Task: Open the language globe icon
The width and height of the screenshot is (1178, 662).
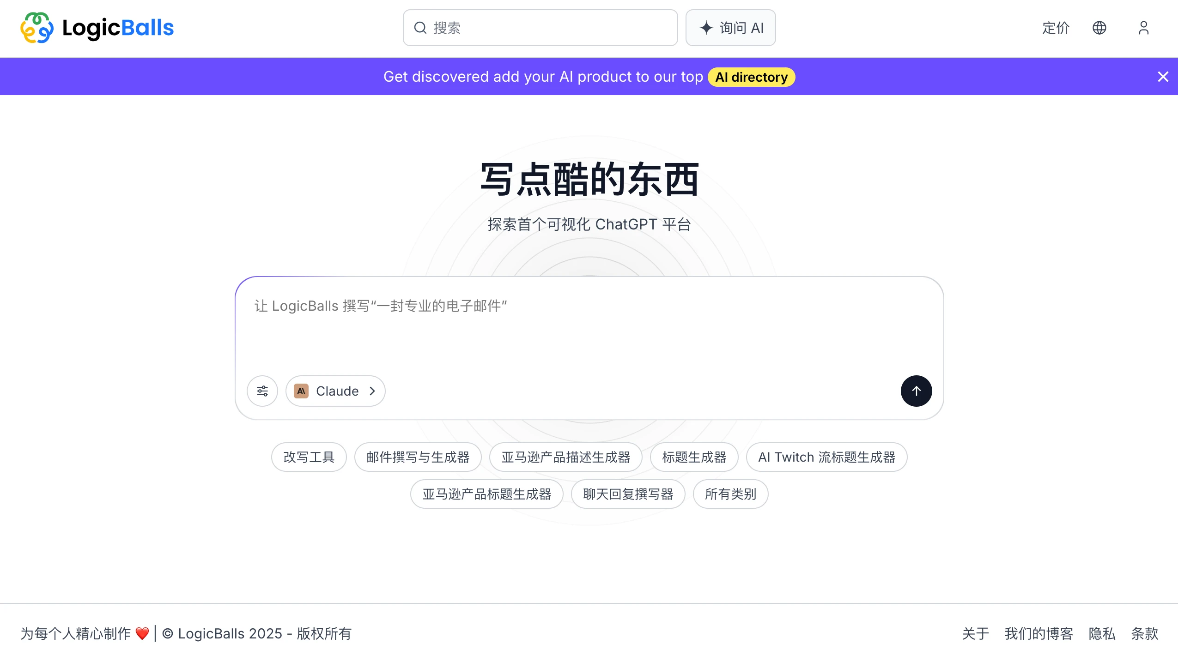Action: (1099, 28)
